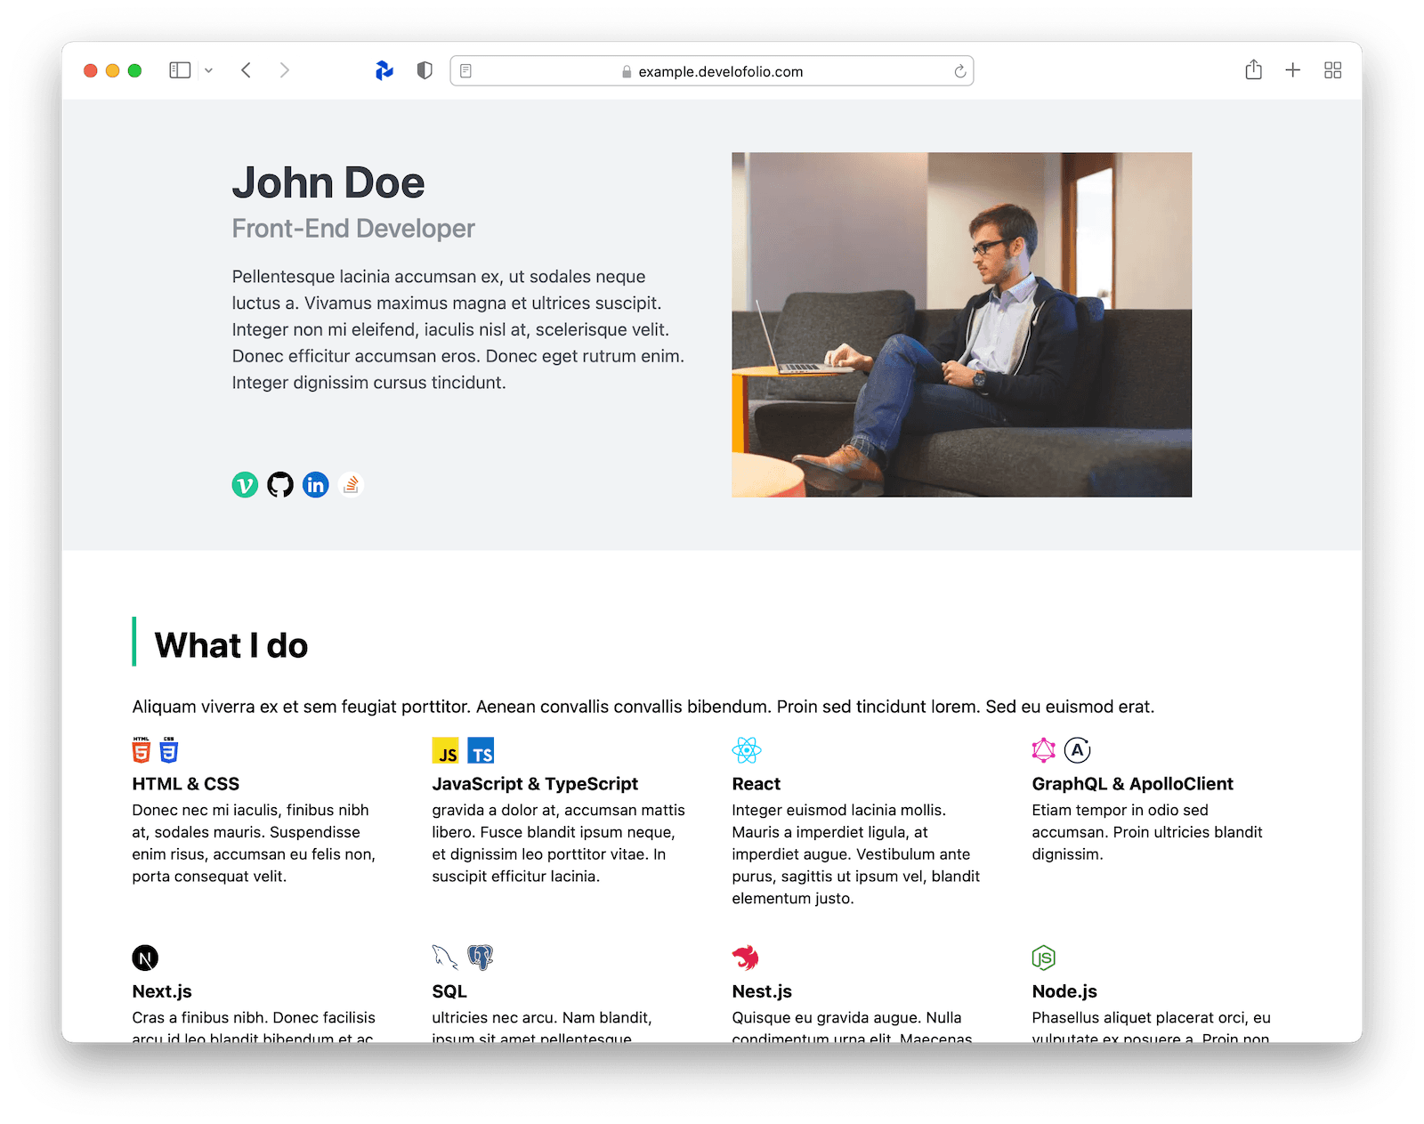Click the SQL skill title
Viewport: 1424px width, 1124px height.
pyautogui.click(x=449, y=991)
